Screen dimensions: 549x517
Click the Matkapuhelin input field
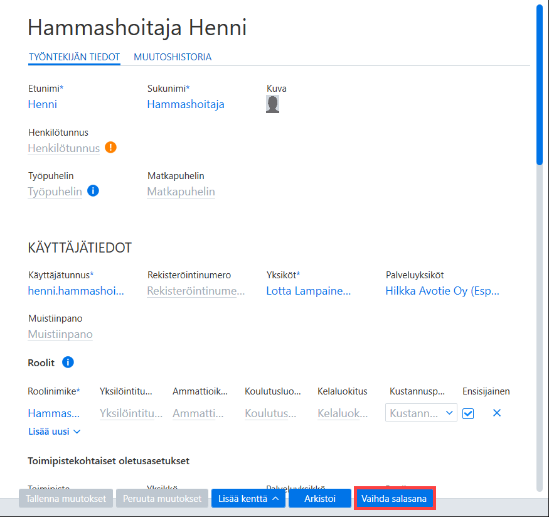(x=181, y=192)
